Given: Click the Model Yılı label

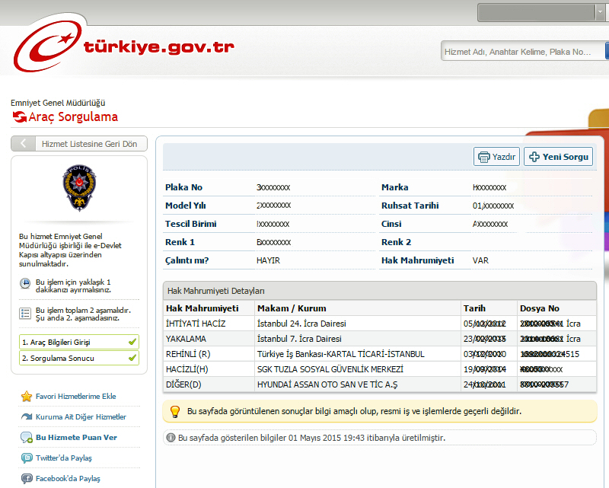Looking at the screenshot, I should point(185,206).
